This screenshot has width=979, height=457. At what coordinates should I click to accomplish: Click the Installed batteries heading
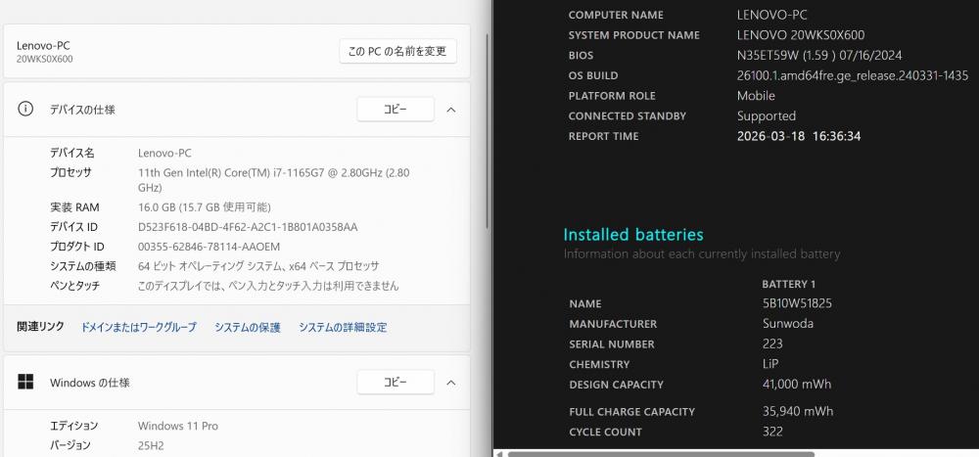coord(633,235)
